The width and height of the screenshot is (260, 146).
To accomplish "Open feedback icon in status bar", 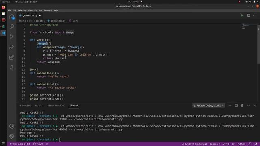I will click(250, 144).
